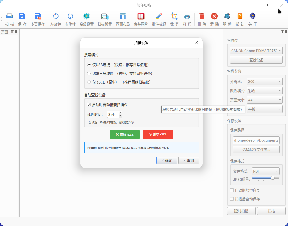Click the 保存 save icon
288x226 pixels.
click(22, 16)
